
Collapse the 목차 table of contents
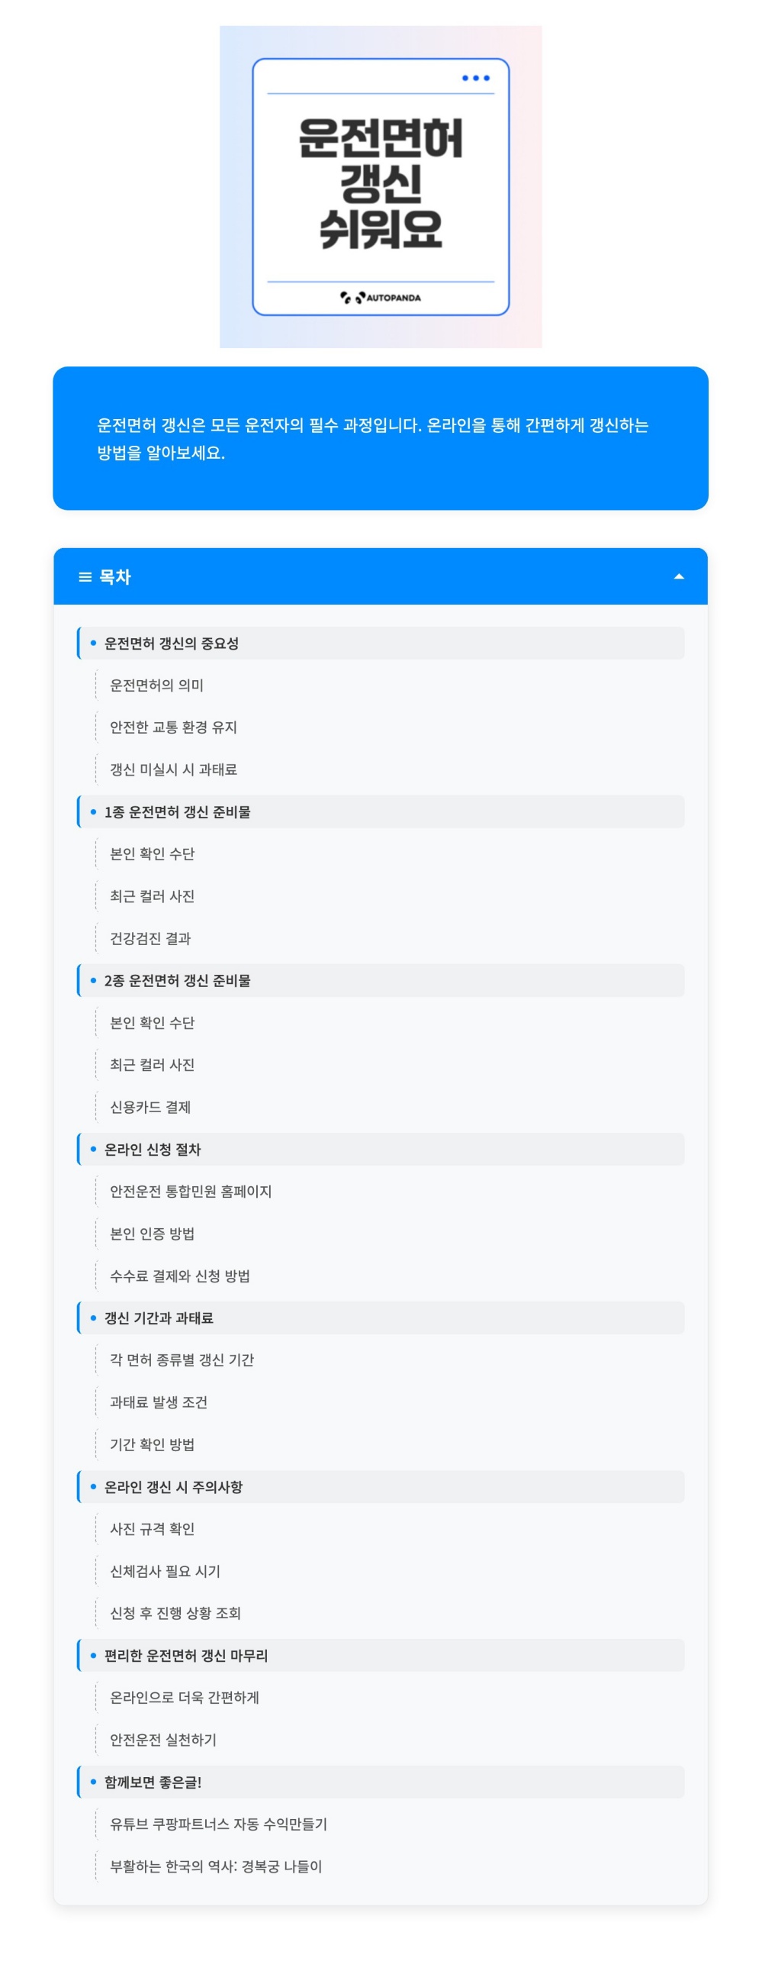pyautogui.click(x=679, y=576)
